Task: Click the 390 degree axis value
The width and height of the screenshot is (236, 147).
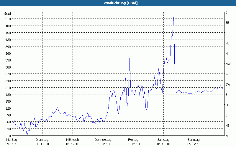Action: pyautogui.click(x=9, y=46)
